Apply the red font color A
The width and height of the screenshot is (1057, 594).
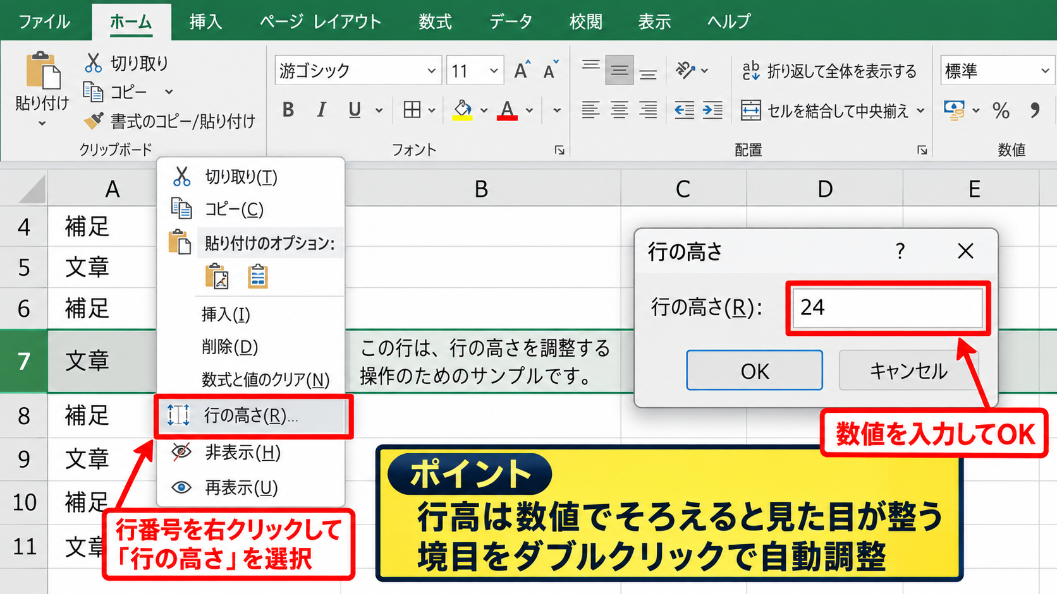click(x=507, y=110)
